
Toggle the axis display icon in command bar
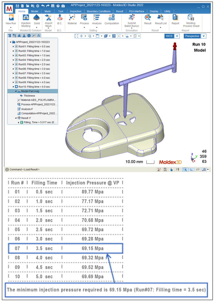pos(192,169)
